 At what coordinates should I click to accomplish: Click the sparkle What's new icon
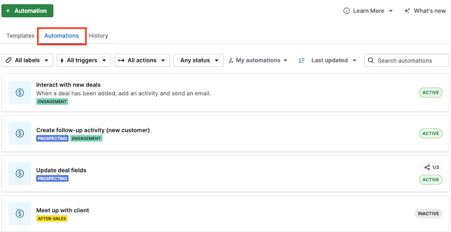pos(407,11)
